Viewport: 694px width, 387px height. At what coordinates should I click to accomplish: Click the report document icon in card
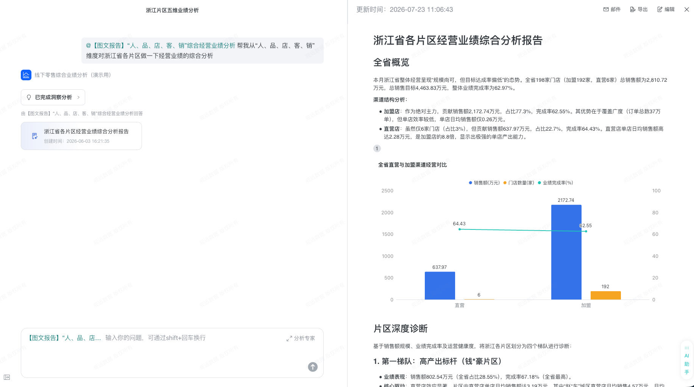click(x=34, y=136)
